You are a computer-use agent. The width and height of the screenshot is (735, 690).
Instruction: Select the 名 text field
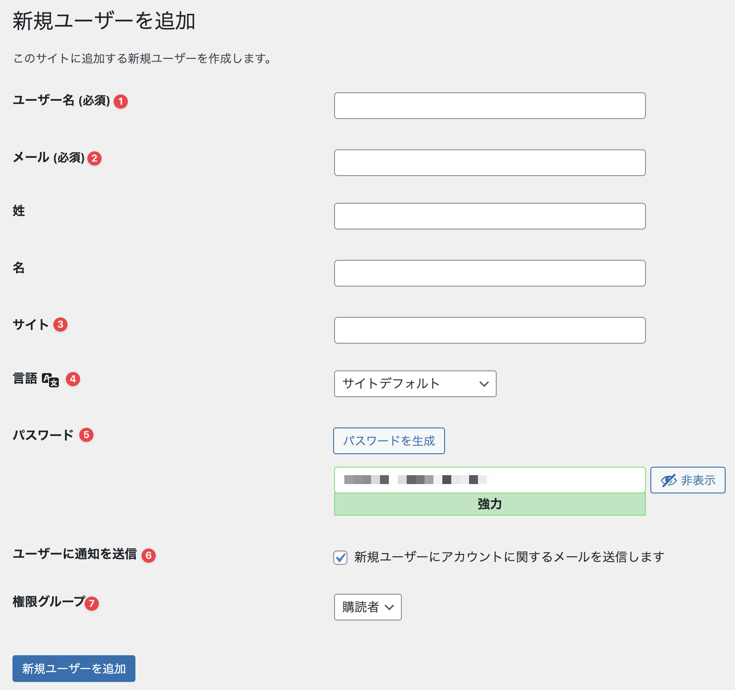coord(490,273)
